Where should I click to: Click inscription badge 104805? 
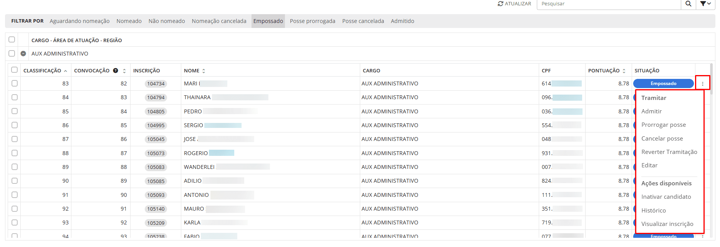pyautogui.click(x=156, y=111)
